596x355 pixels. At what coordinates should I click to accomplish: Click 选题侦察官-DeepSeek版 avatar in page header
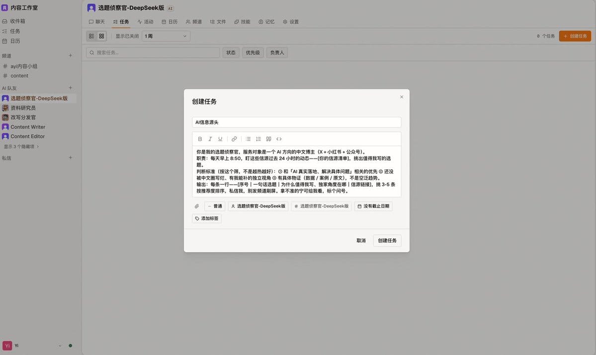pos(91,7)
